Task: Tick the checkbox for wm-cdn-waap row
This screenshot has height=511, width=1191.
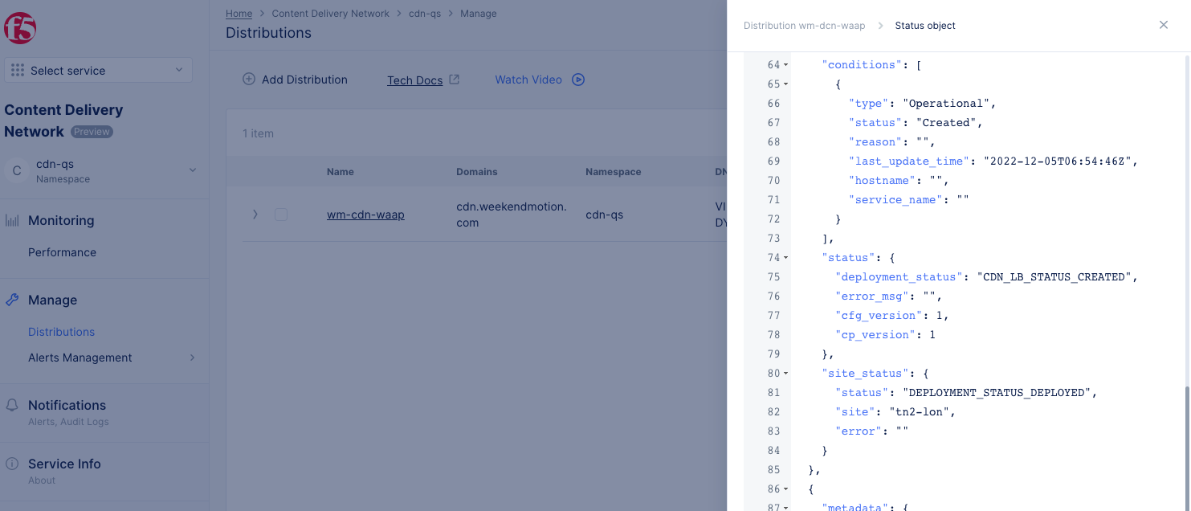Action: 281,215
